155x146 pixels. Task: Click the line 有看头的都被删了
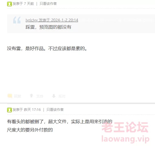tap(25, 122)
